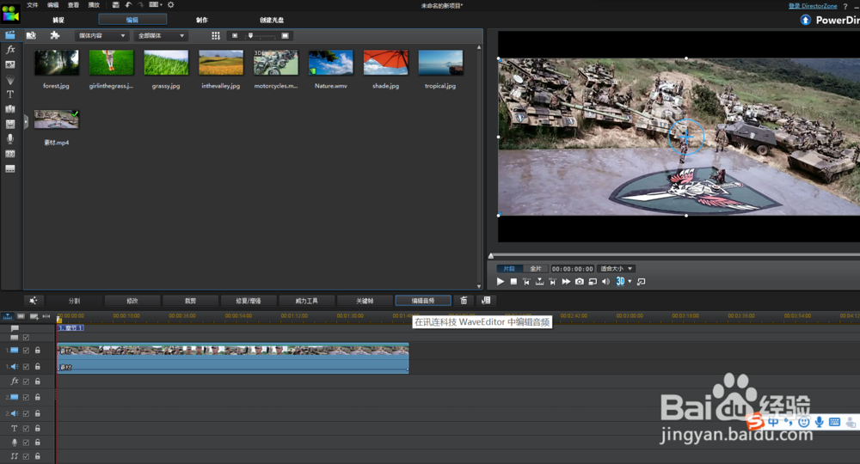The image size is (860, 464).
Task: Click the 修改 modify button
Action: coord(132,301)
